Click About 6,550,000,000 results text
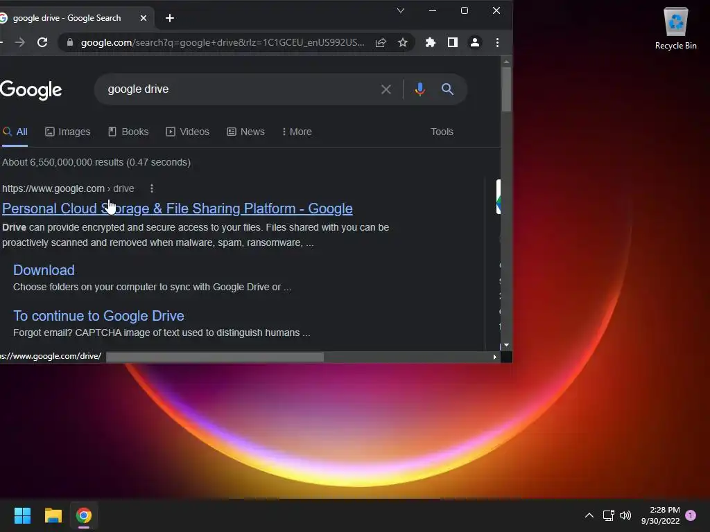This screenshot has width=710, height=532. (x=96, y=162)
